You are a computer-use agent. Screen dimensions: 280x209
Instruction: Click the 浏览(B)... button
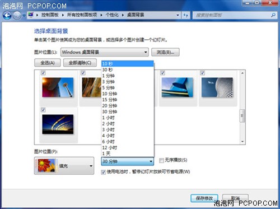click(165, 52)
